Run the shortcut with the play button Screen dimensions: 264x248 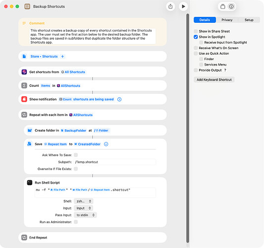point(183,6)
